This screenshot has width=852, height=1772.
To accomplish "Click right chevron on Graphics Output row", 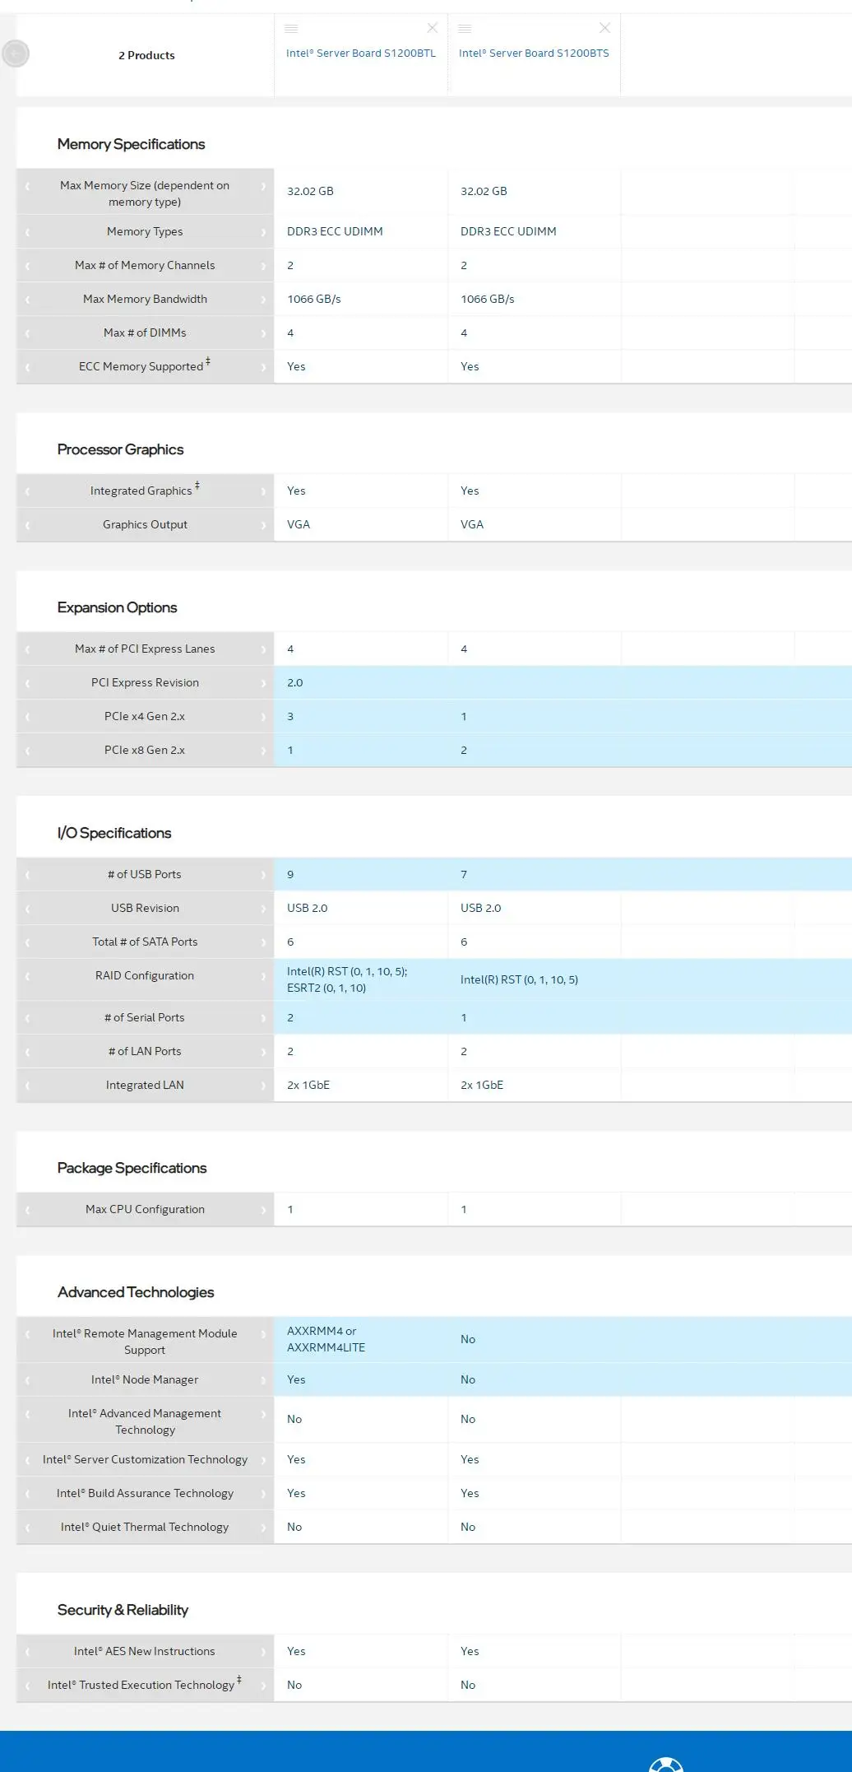I will [x=263, y=525].
